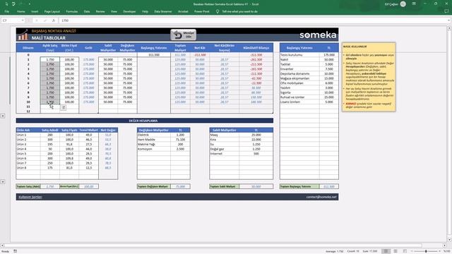452x254 pixels.
Task: Open the Page Layout tab
Action: (52, 11)
